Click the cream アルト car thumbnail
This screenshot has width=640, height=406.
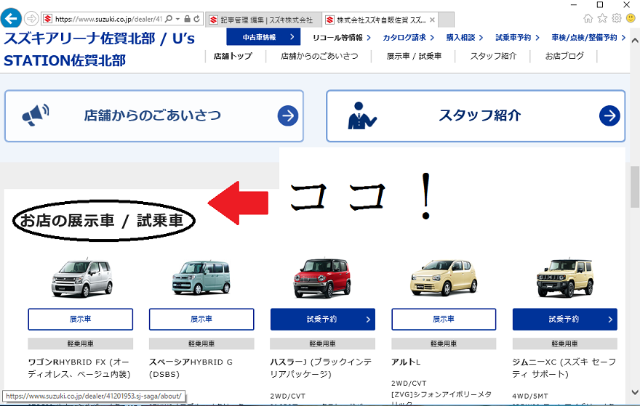tap(444, 277)
